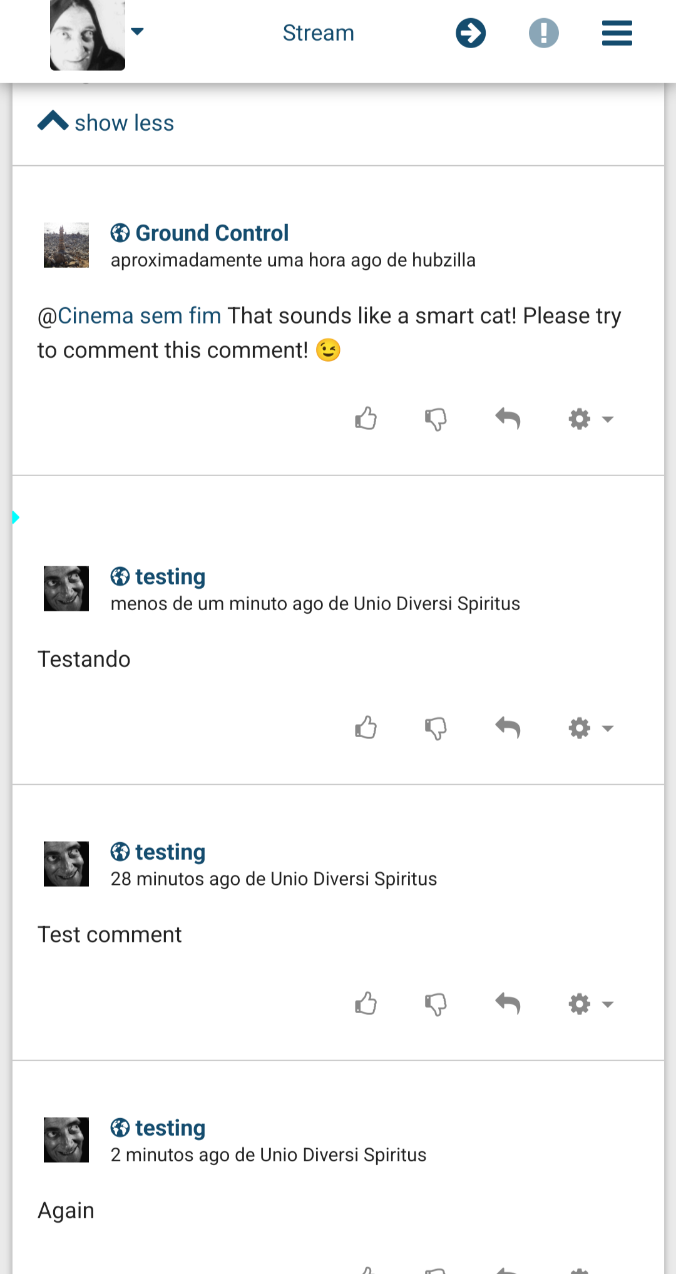
Task: Dislike the Ground Control comment
Action: [x=436, y=419]
